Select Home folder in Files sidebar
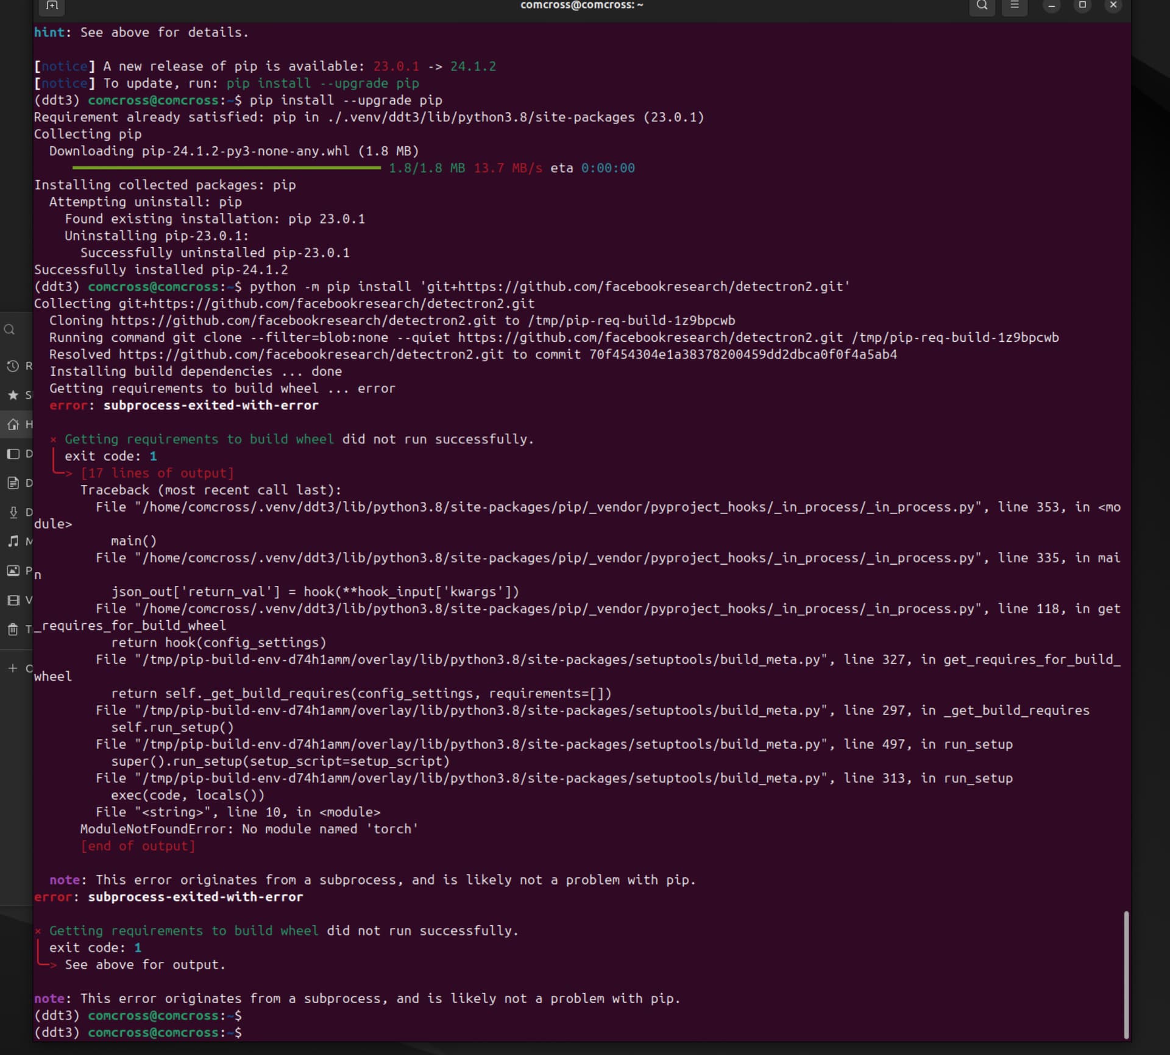The width and height of the screenshot is (1170, 1055). point(13,425)
